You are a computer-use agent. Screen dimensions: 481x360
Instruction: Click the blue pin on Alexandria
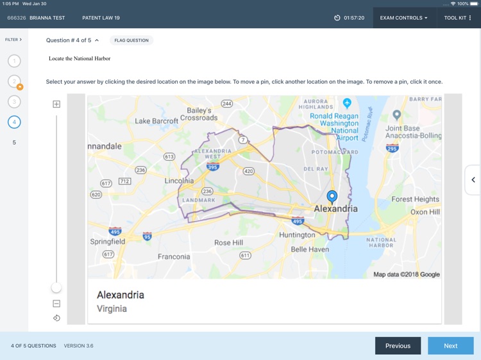click(x=332, y=197)
